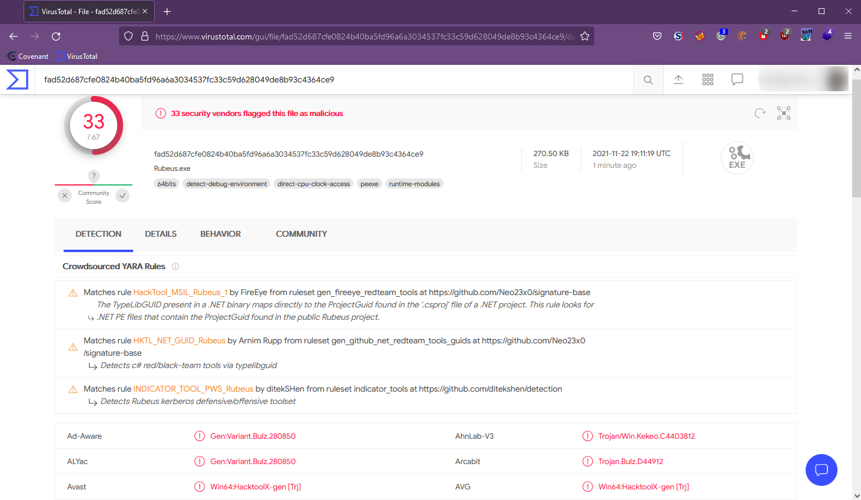Image resolution: width=861 pixels, height=500 pixels.
Task: Click the peexe tag
Action: click(x=369, y=184)
